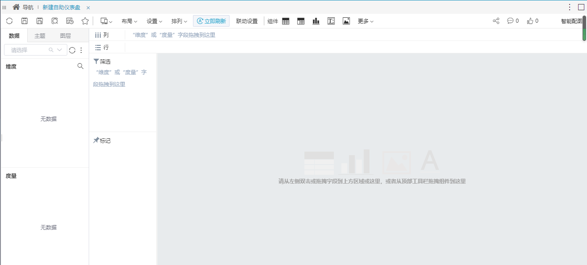Click the favorite star icon in the toolbar
Viewport: 587px width, 265px height.
click(x=85, y=20)
